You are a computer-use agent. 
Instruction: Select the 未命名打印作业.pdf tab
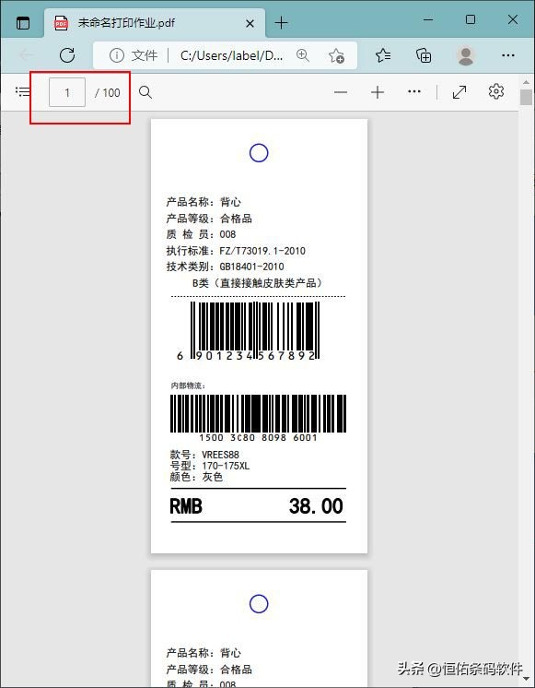coord(155,23)
